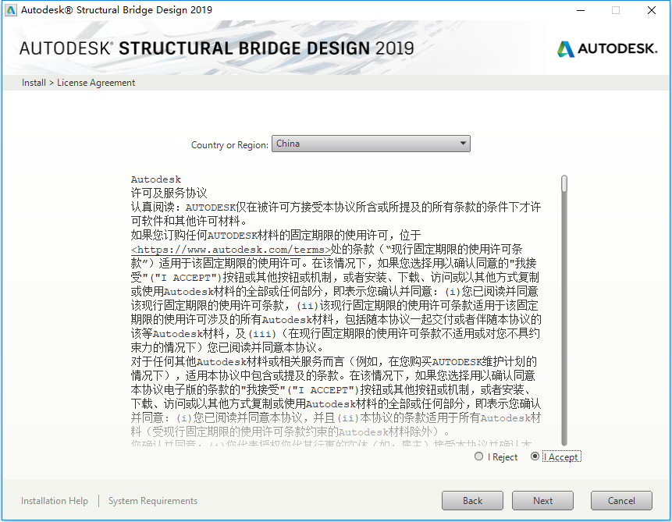The width and height of the screenshot is (672, 522).
Task: Click the 'Country or Region:' label
Action: click(229, 145)
